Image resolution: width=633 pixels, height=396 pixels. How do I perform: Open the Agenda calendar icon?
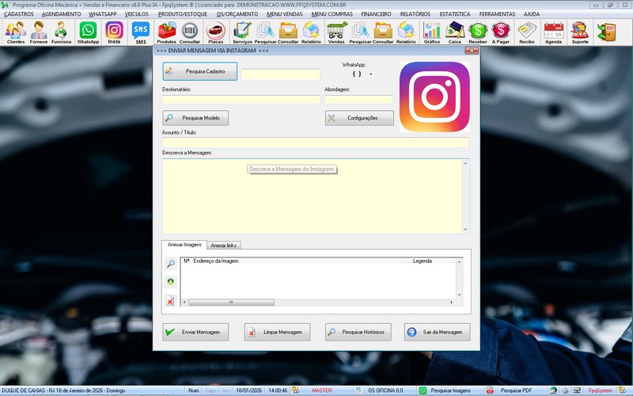click(553, 32)
